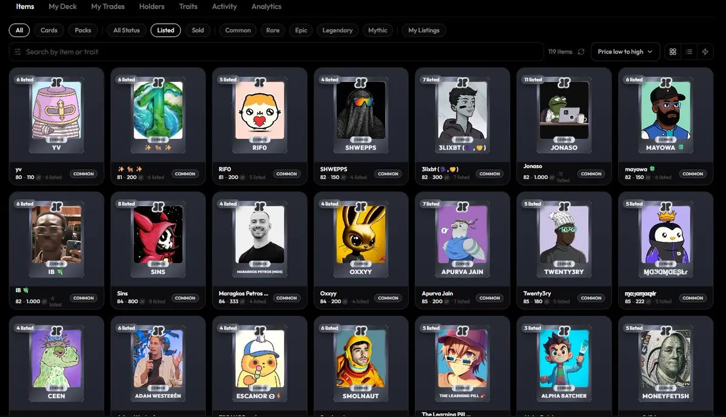
Task: Open the Activity tab
Action: tap(224, 7)
